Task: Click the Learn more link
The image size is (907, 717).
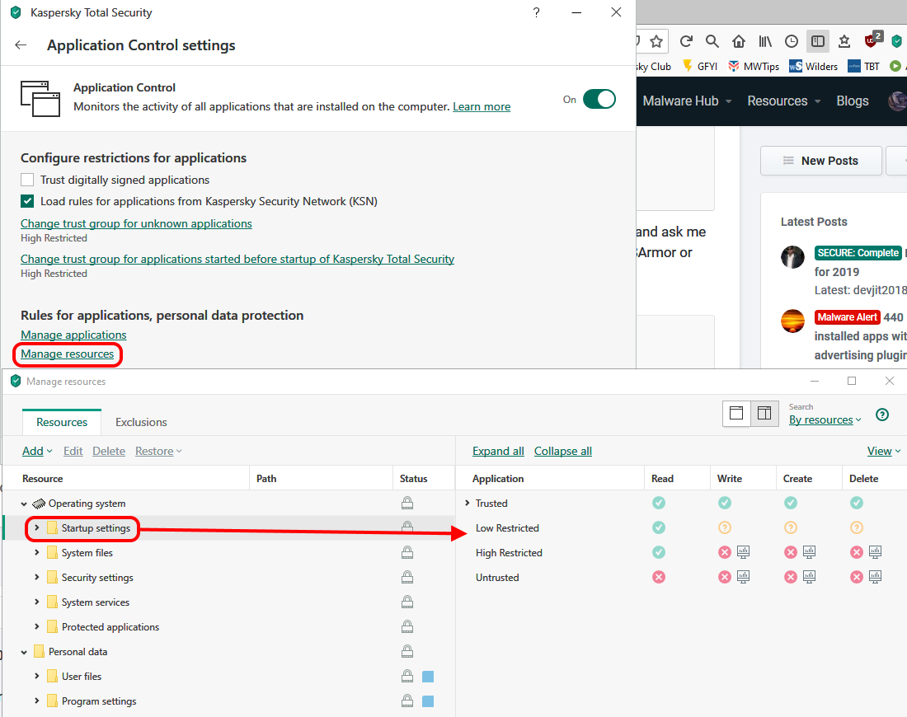Action: 482,106
